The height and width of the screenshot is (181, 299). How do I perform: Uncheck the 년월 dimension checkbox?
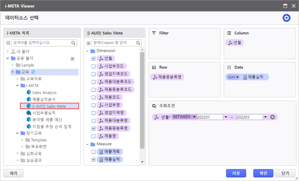click(x=93, y=59)
